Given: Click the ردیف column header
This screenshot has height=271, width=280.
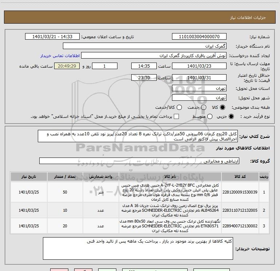Looking at the screenshot, I should 264,177.
